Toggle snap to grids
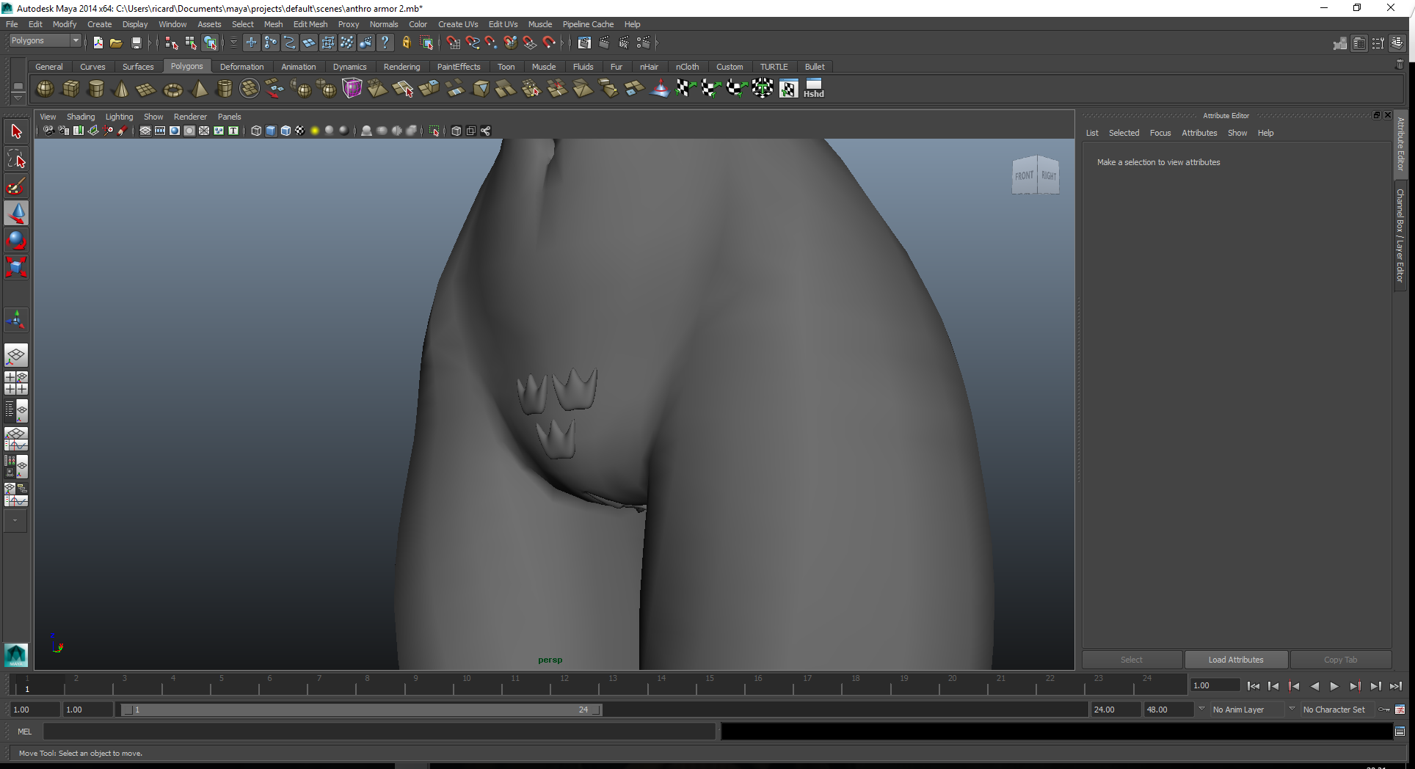Screen dimensions: 1415x769 click(453, 43)
